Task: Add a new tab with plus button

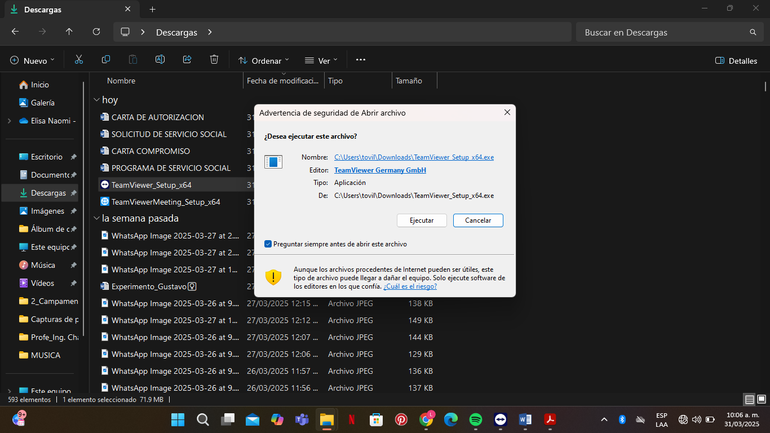Action: 152,10
